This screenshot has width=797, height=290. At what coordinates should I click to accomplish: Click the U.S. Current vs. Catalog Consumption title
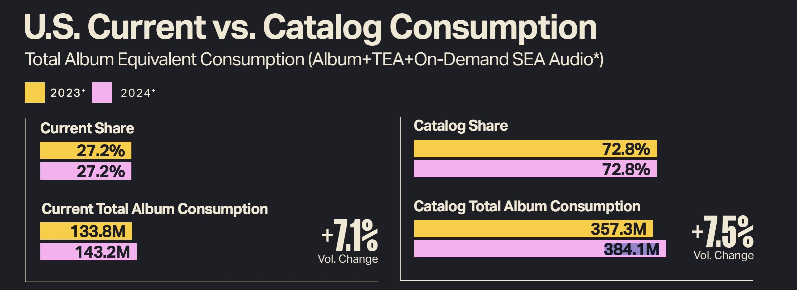(310, 28)
